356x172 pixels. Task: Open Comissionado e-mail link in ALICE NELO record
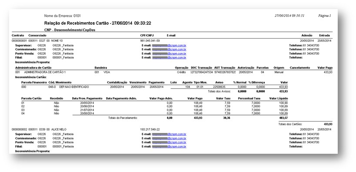[x=169, y=138]
